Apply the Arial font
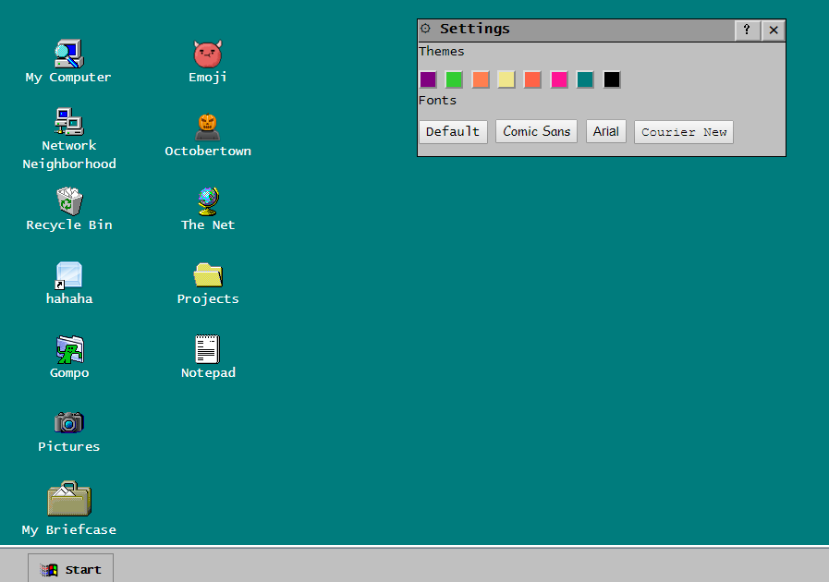Screen dimensions: 829x582 pos(605,131)
